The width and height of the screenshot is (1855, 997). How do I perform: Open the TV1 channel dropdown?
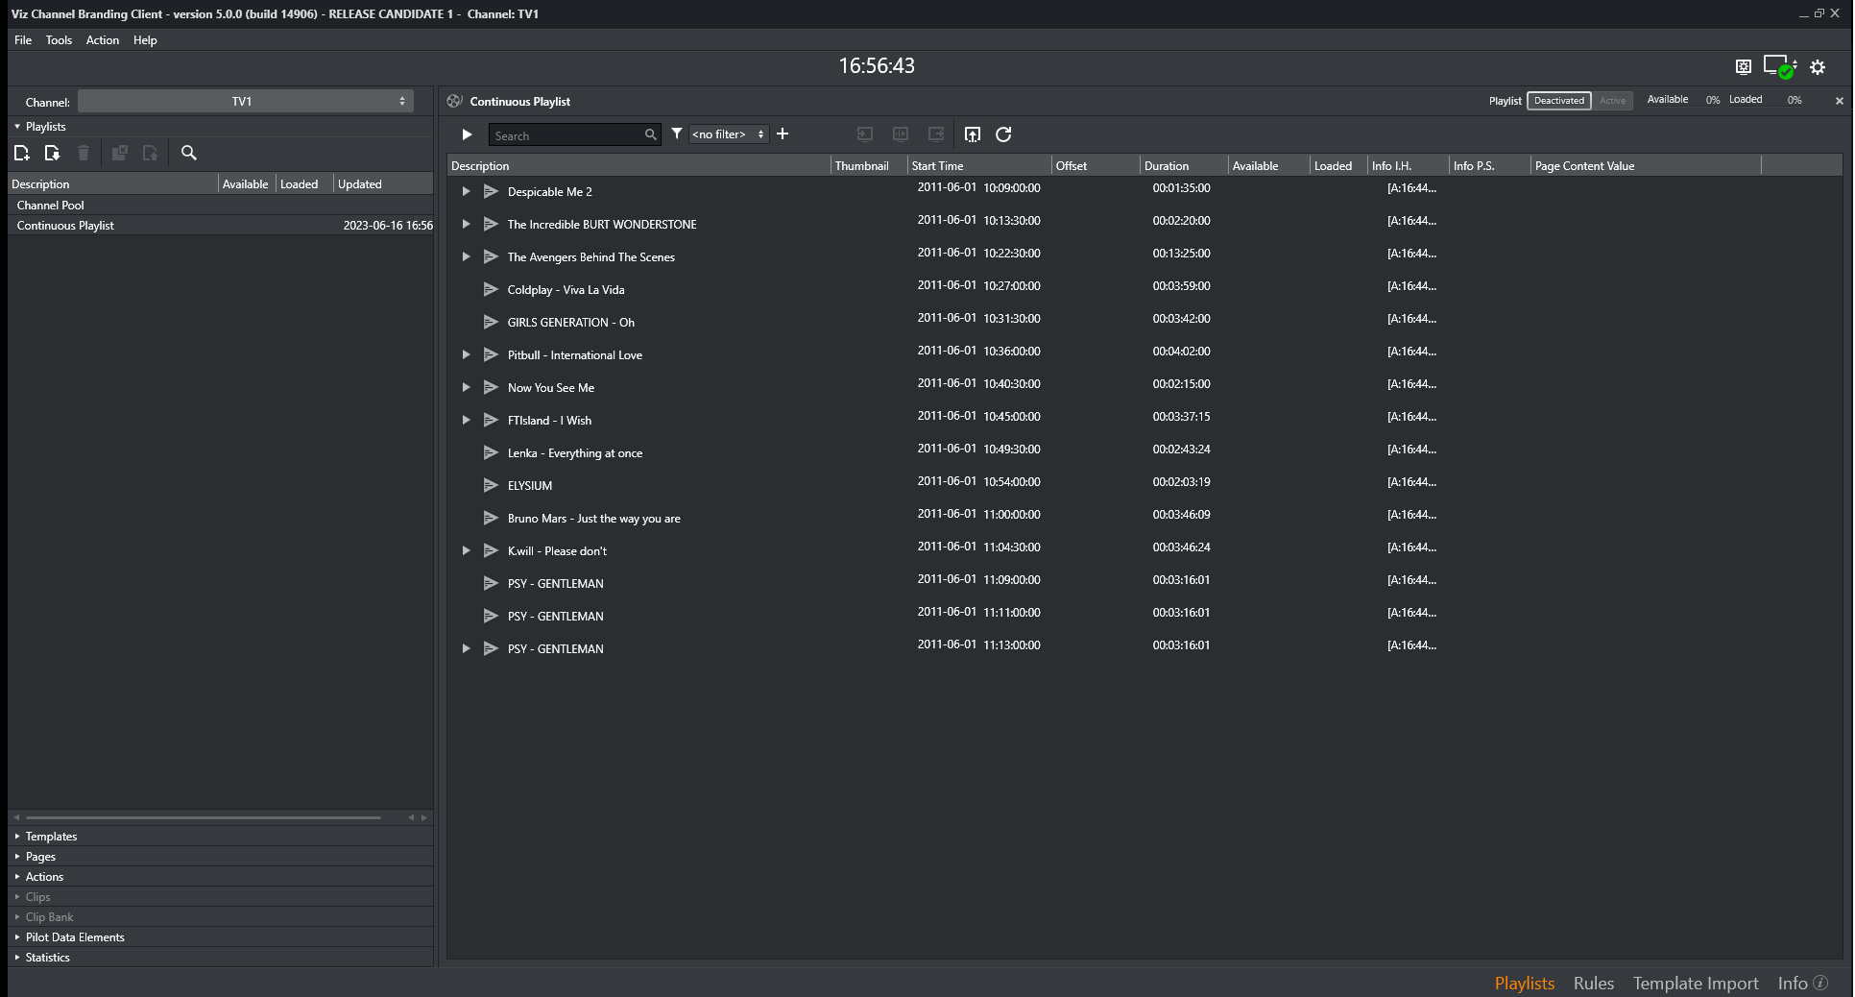click(246, 102)
